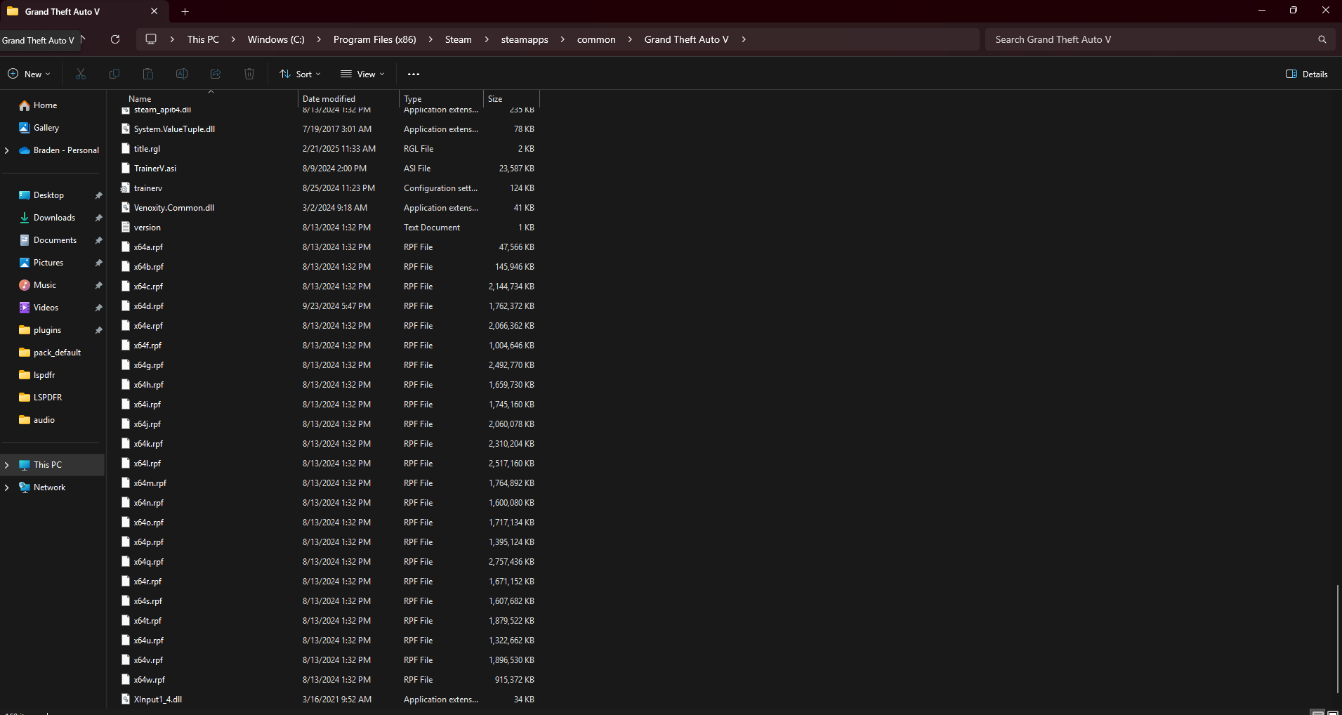Add a new tab with plus button

[185, 11]
